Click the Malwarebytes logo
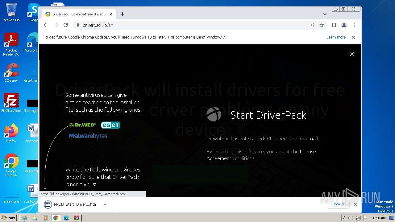Screen dimensions: 395x222 88,136
